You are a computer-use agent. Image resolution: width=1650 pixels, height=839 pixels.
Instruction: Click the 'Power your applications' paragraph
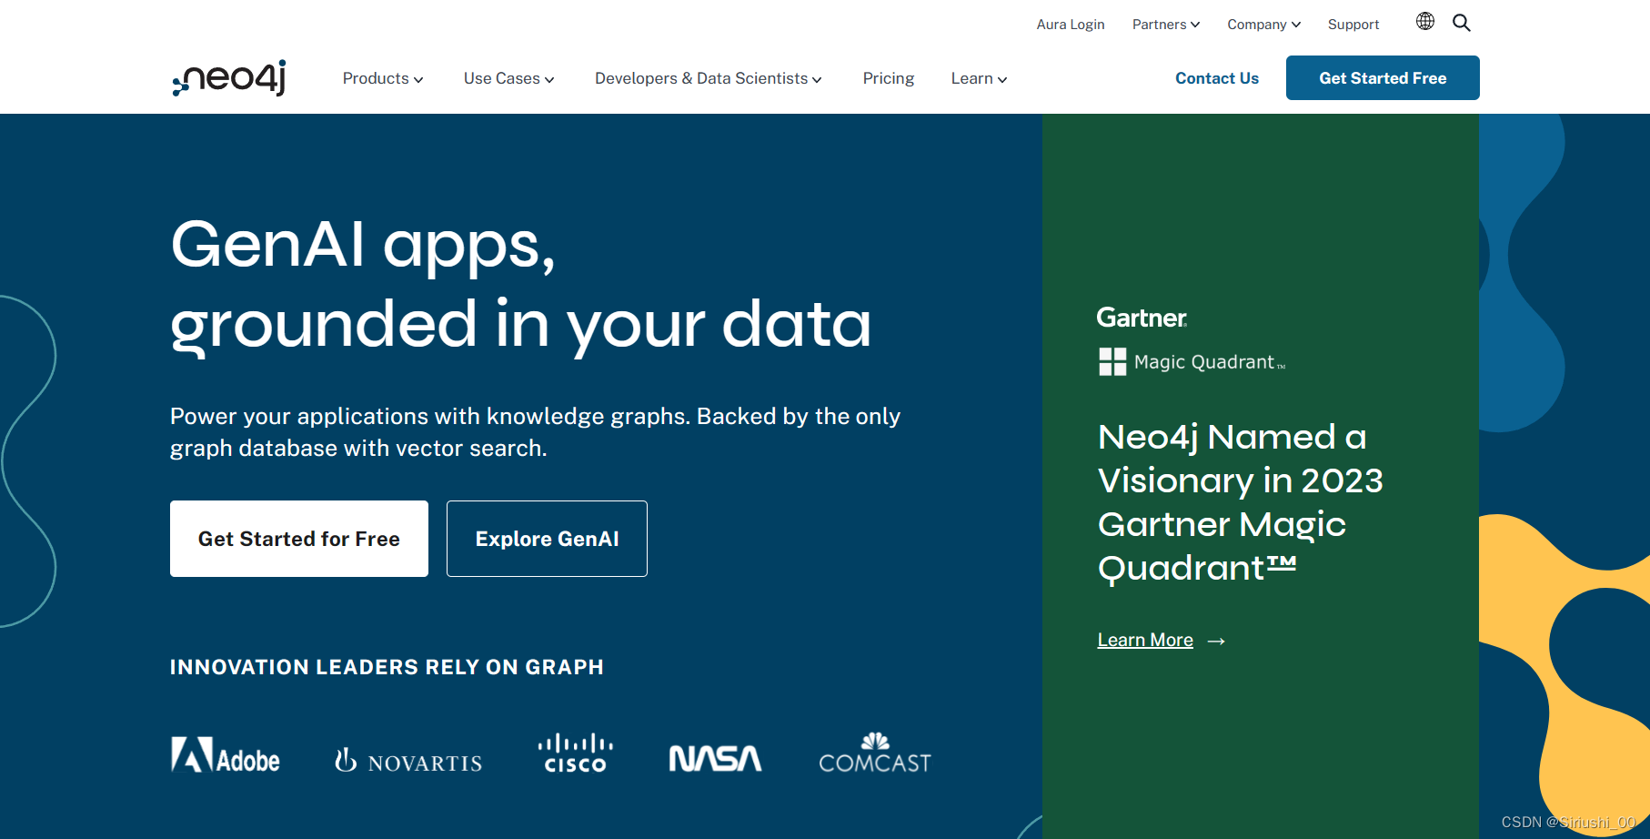(535, 432)
